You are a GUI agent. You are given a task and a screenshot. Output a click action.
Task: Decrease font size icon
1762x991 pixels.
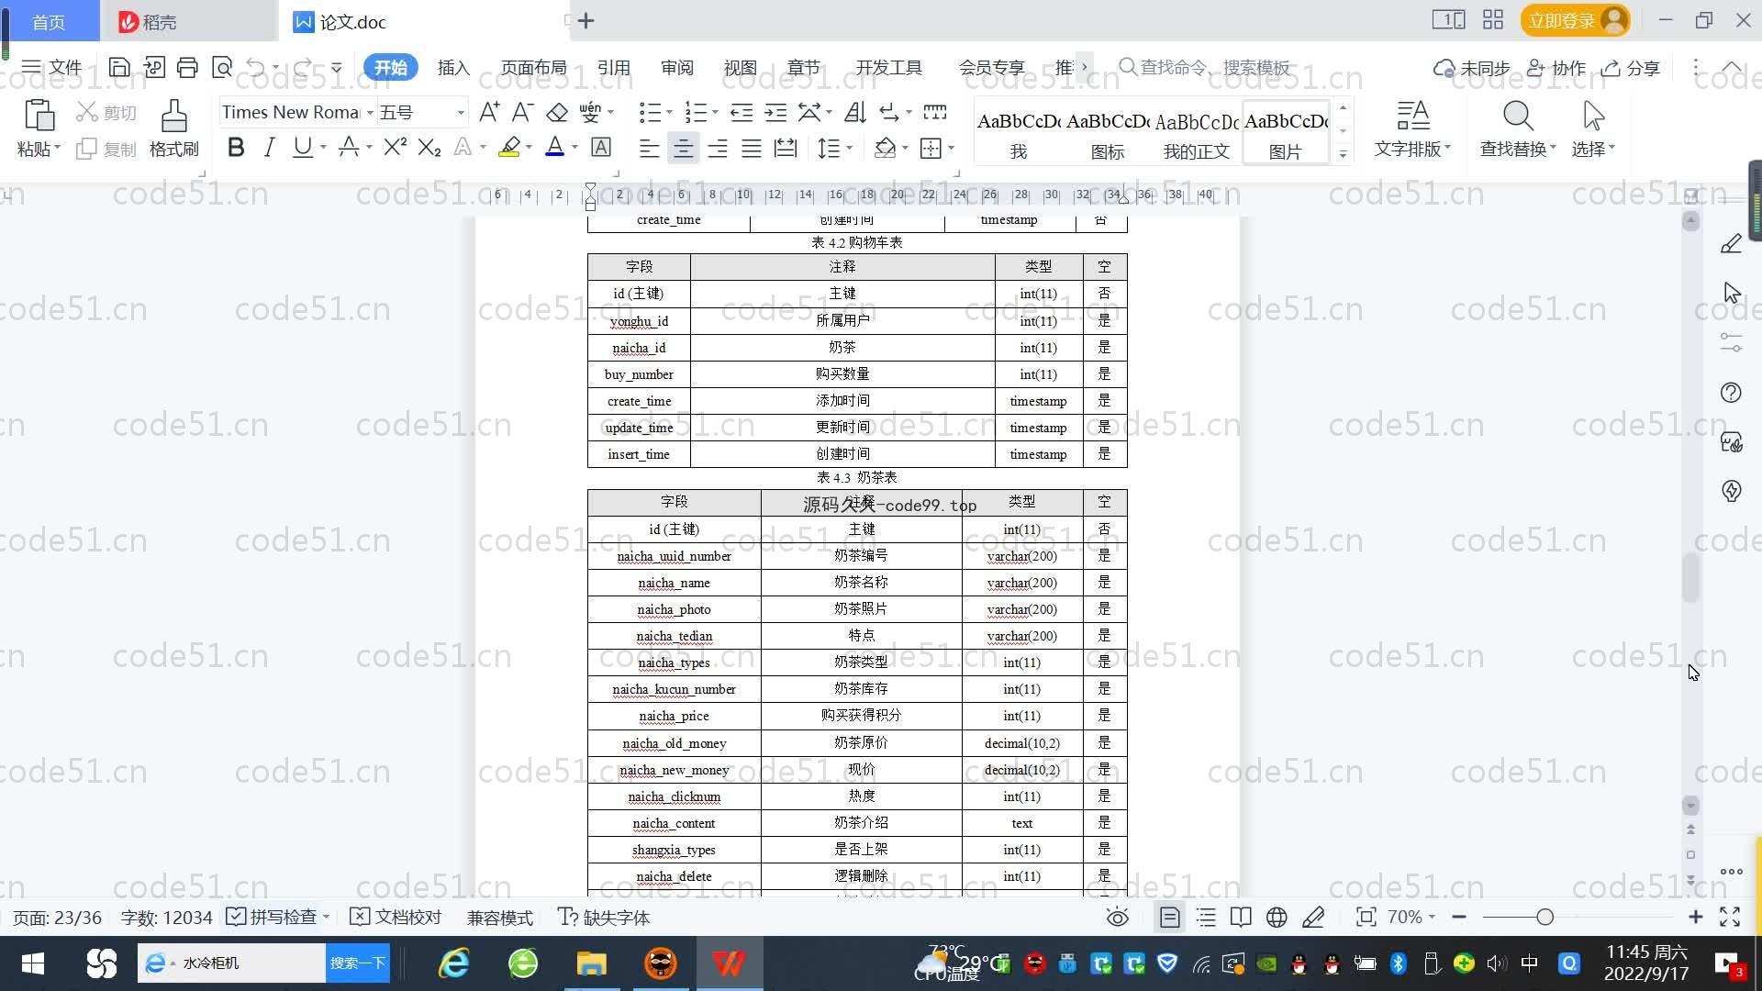tap(522, 112)
